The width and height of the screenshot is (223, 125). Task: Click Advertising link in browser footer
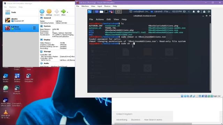click(x=122, y=120)
